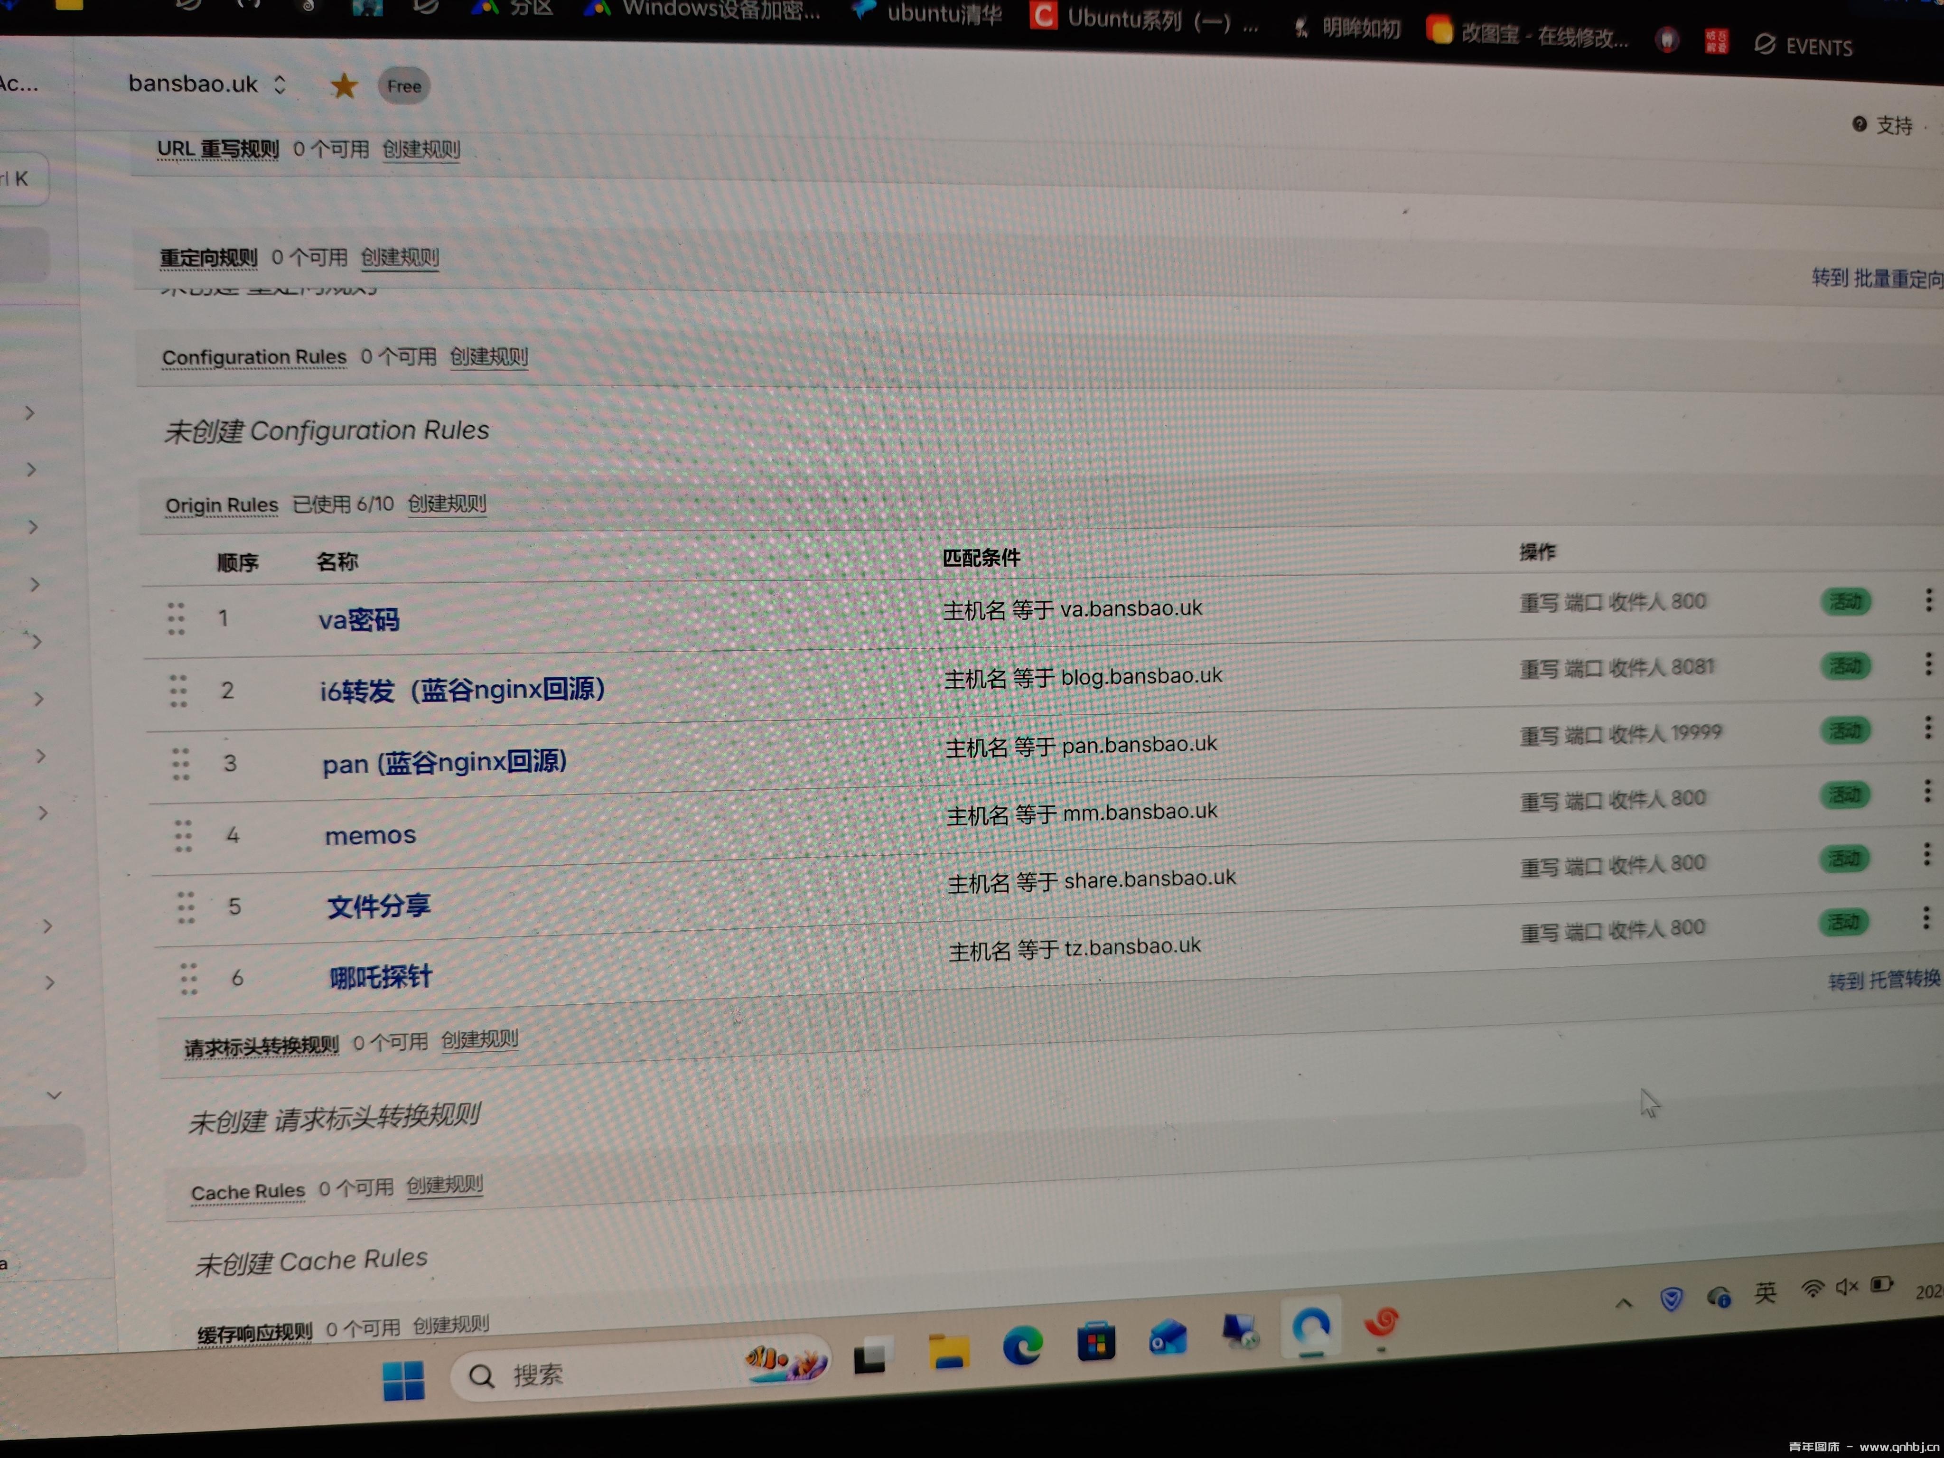1944x1458 pixels.
Task: Open the EVENTS bookmark
Action: pos(1804,46)
